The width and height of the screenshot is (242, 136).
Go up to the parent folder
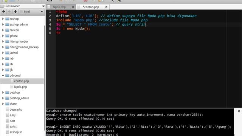coord(15,12)
